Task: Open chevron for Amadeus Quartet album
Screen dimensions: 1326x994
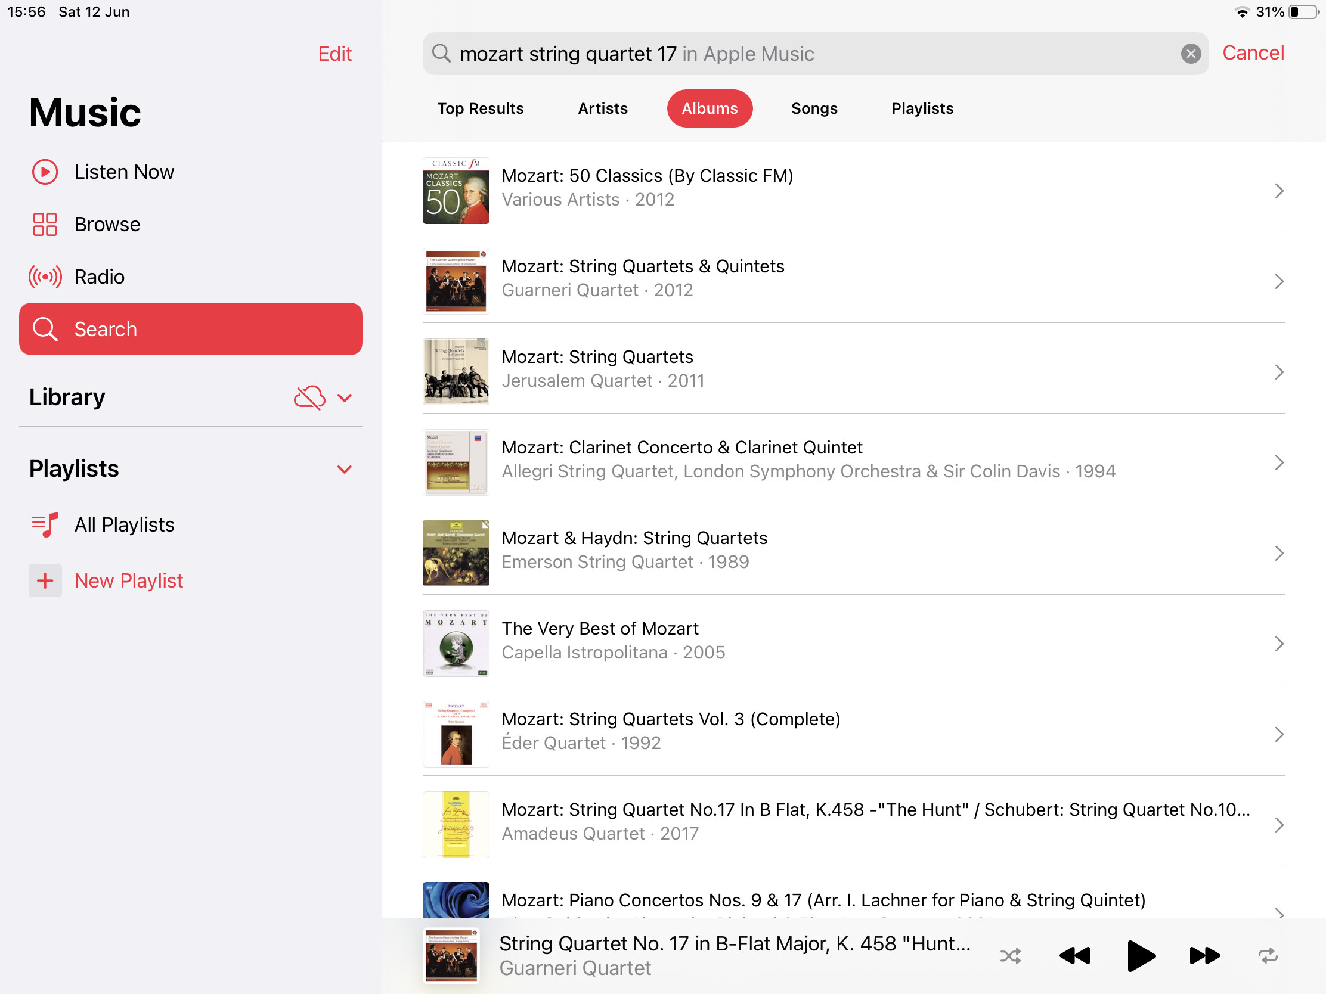Action: [1279, 825]
